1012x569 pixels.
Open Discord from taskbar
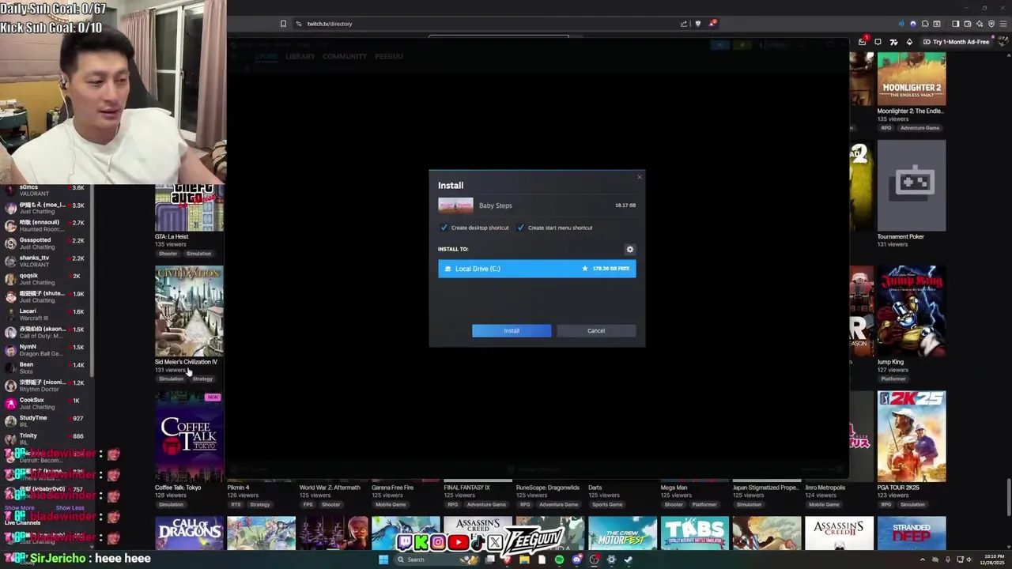pyautogui.click(x=576, y=560)
